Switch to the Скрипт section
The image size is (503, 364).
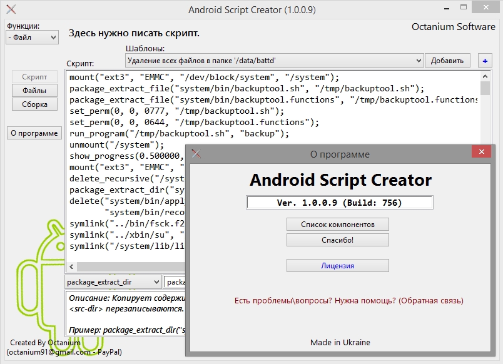[x=34, y=77]
